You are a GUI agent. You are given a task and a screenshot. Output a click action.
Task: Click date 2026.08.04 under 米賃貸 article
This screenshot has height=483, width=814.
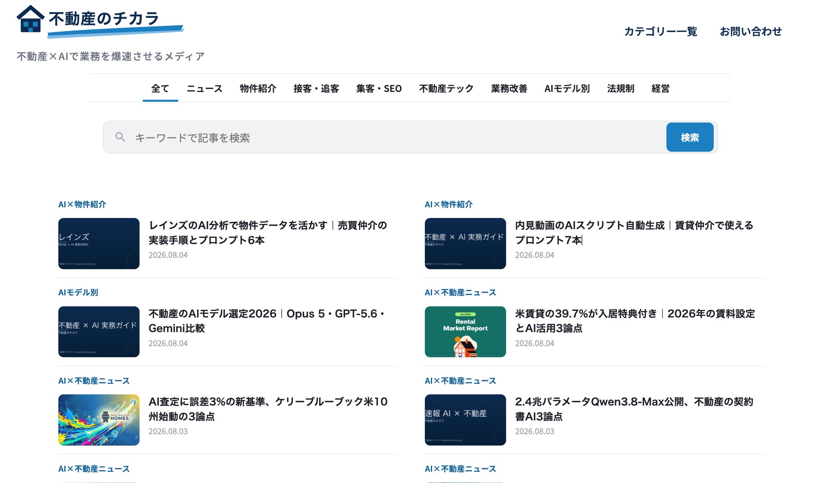(x=535, y=344)
